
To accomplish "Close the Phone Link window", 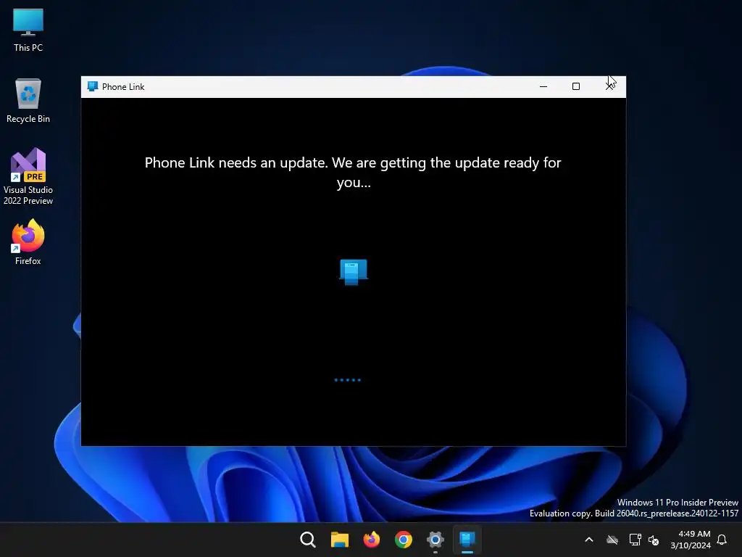I will click(610, 87).
